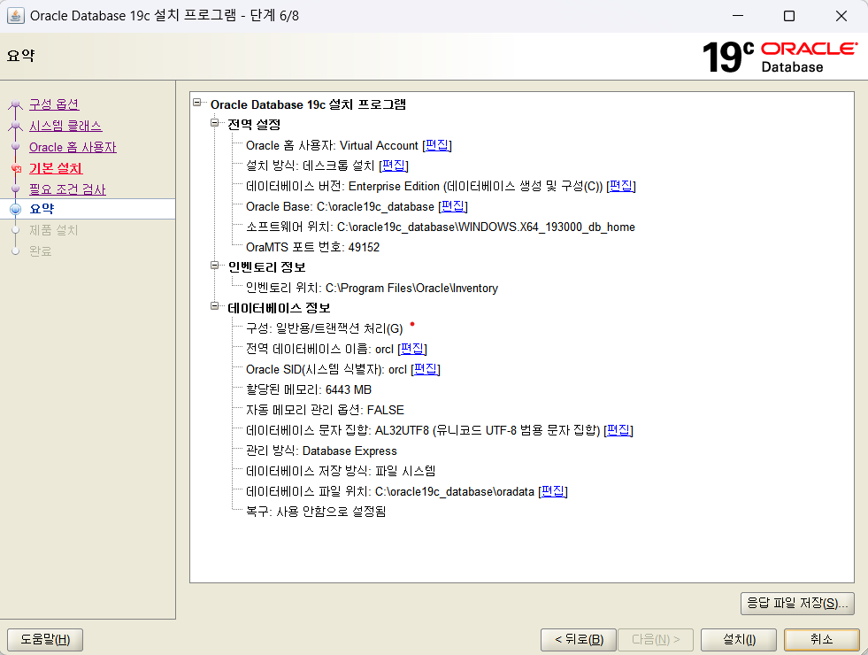Edit the Oracle Base path
The width and height of the screenshot is (868, 655).
coord(453,206)
